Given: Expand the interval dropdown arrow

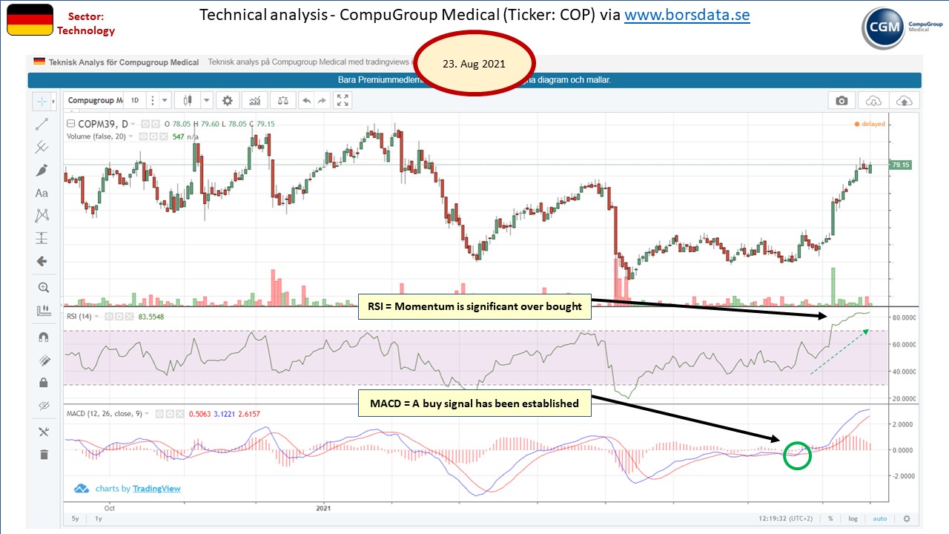Looking at the screenshot, I should coord(165,100).
